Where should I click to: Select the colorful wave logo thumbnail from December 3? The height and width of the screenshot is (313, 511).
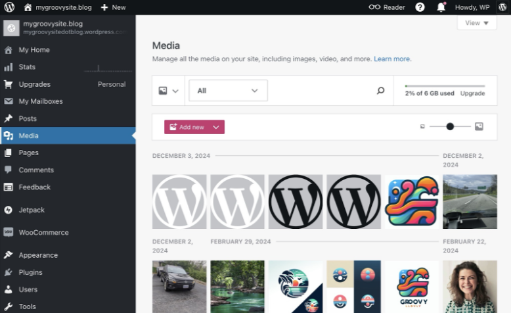412,202
